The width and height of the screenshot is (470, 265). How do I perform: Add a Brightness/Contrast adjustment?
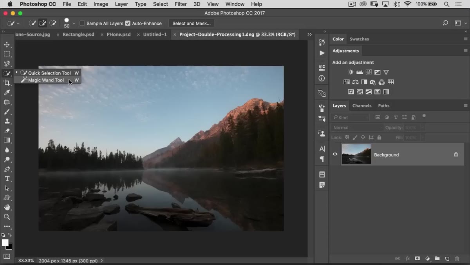click(351, 72)
